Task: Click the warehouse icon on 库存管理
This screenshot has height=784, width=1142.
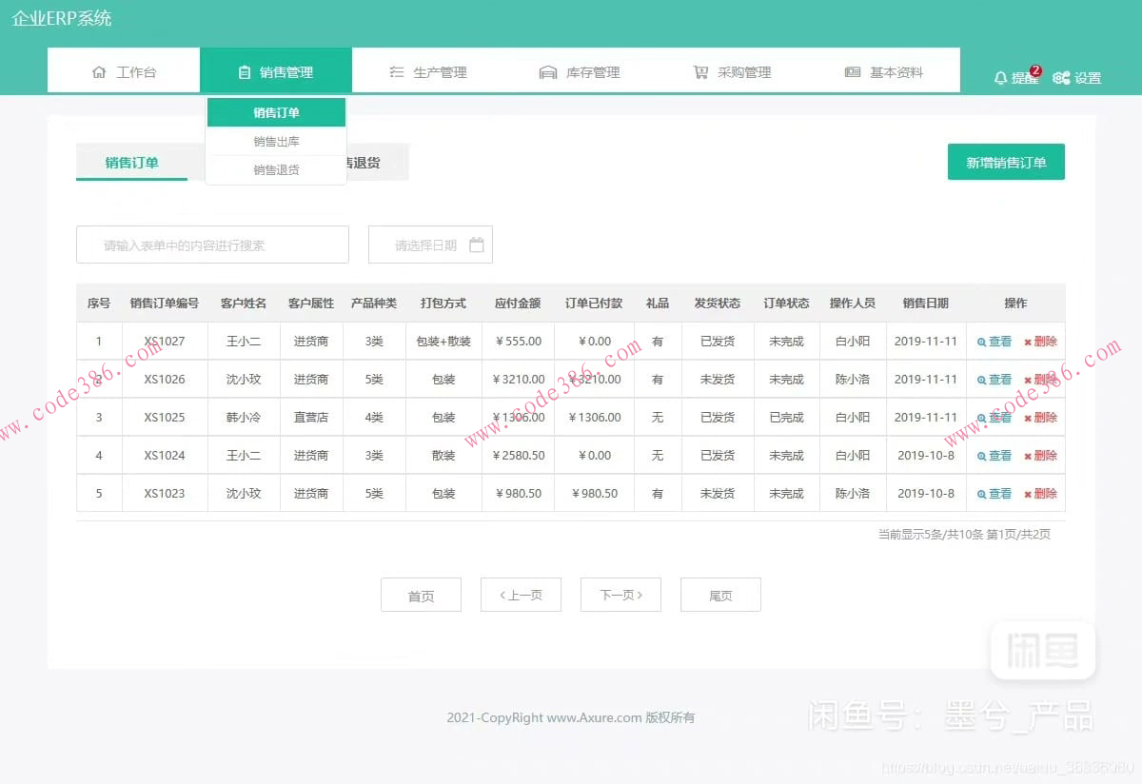Action: tap(547, 70)
